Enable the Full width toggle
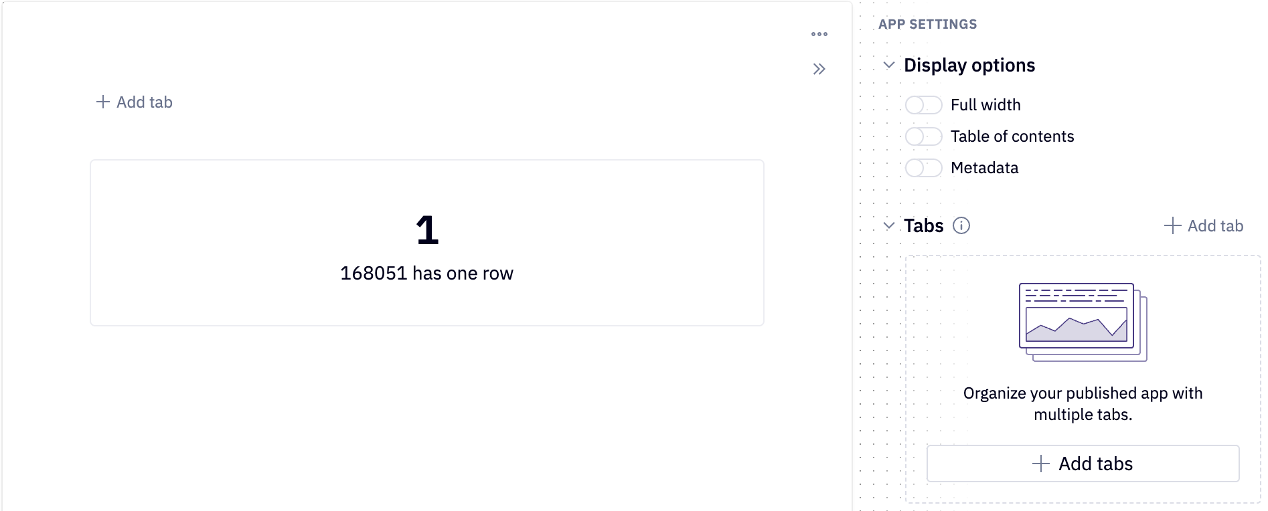Viewport: 1268px width, 511px height. coord(923,105)
